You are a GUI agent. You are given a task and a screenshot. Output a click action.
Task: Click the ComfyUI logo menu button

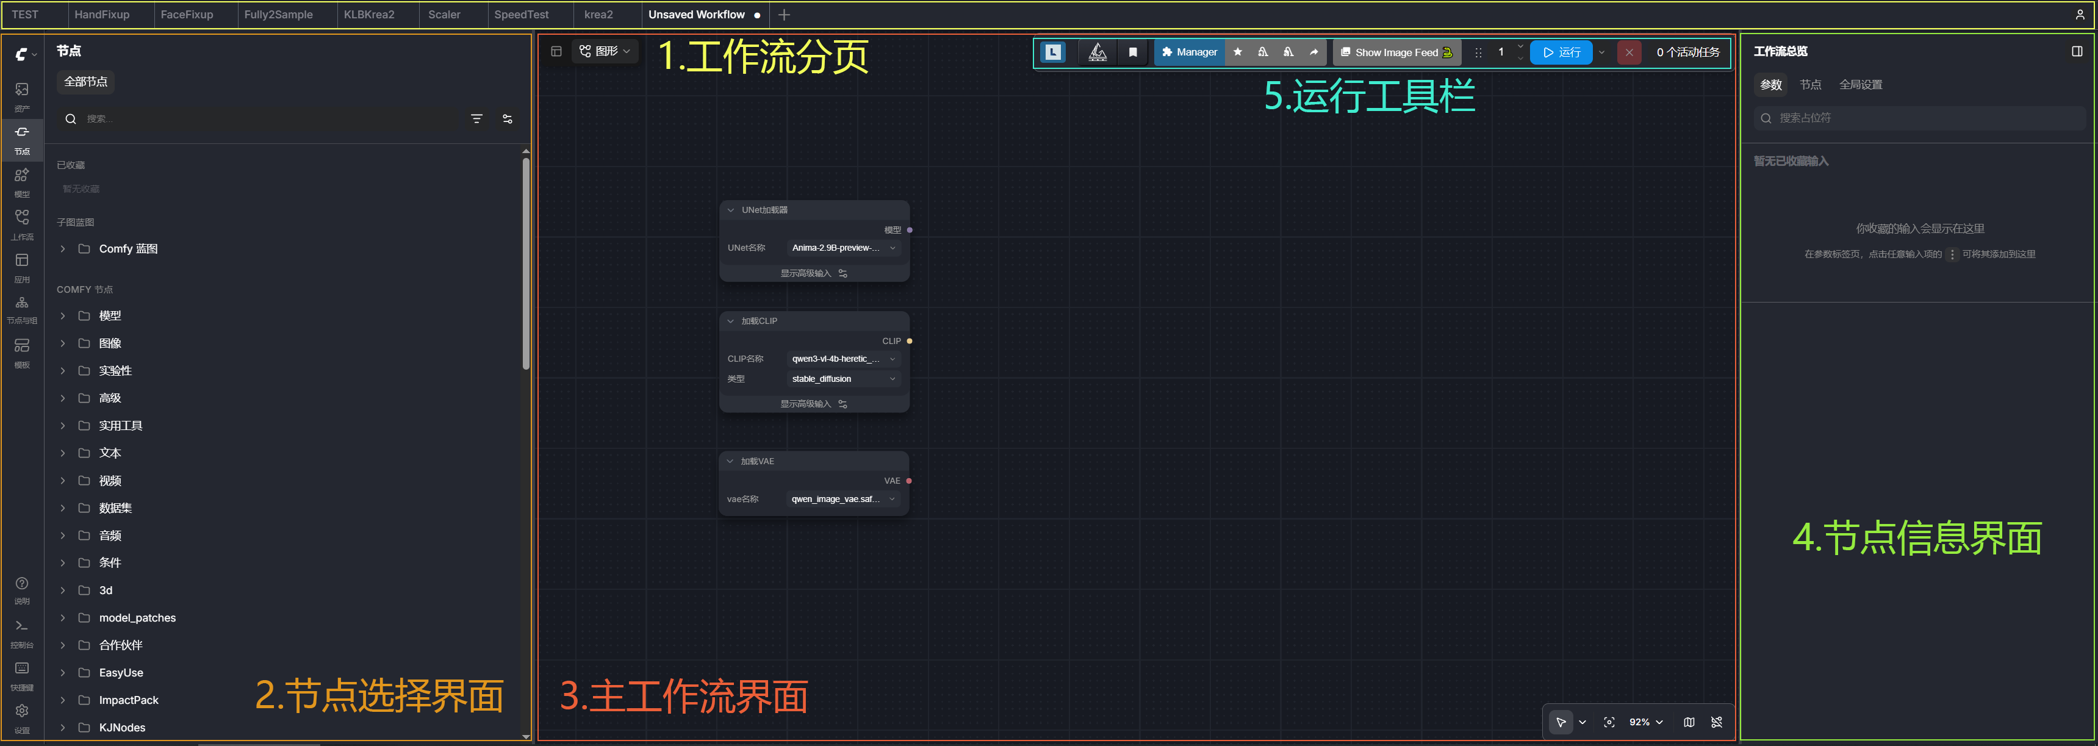(25, 54)
